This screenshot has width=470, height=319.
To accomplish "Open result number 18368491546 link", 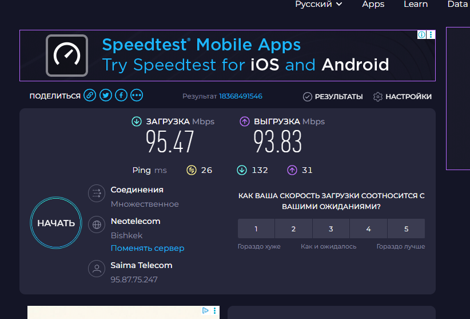I will click(241, 96).
